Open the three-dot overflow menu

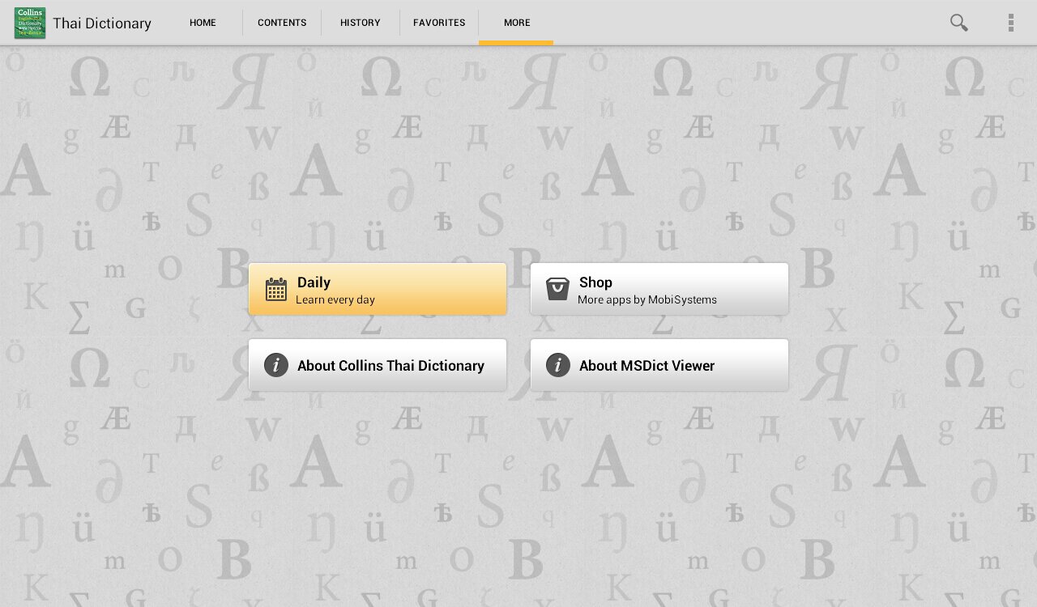click(1010, 23)
